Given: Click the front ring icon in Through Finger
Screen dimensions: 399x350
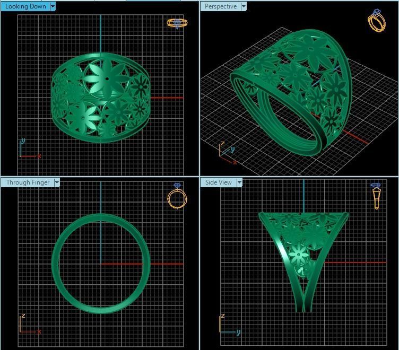Looking at the screenshot, I should pos(177,196).
